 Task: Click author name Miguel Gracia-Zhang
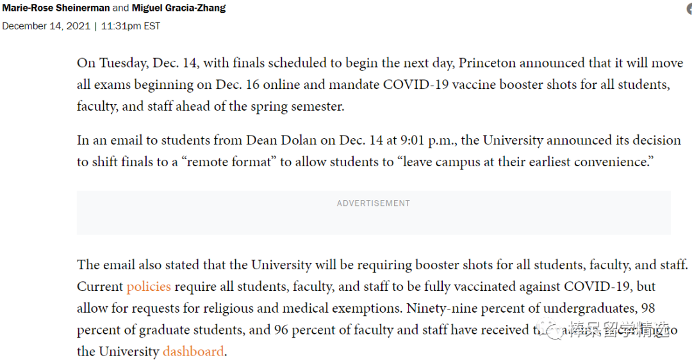tap(179, 8)
